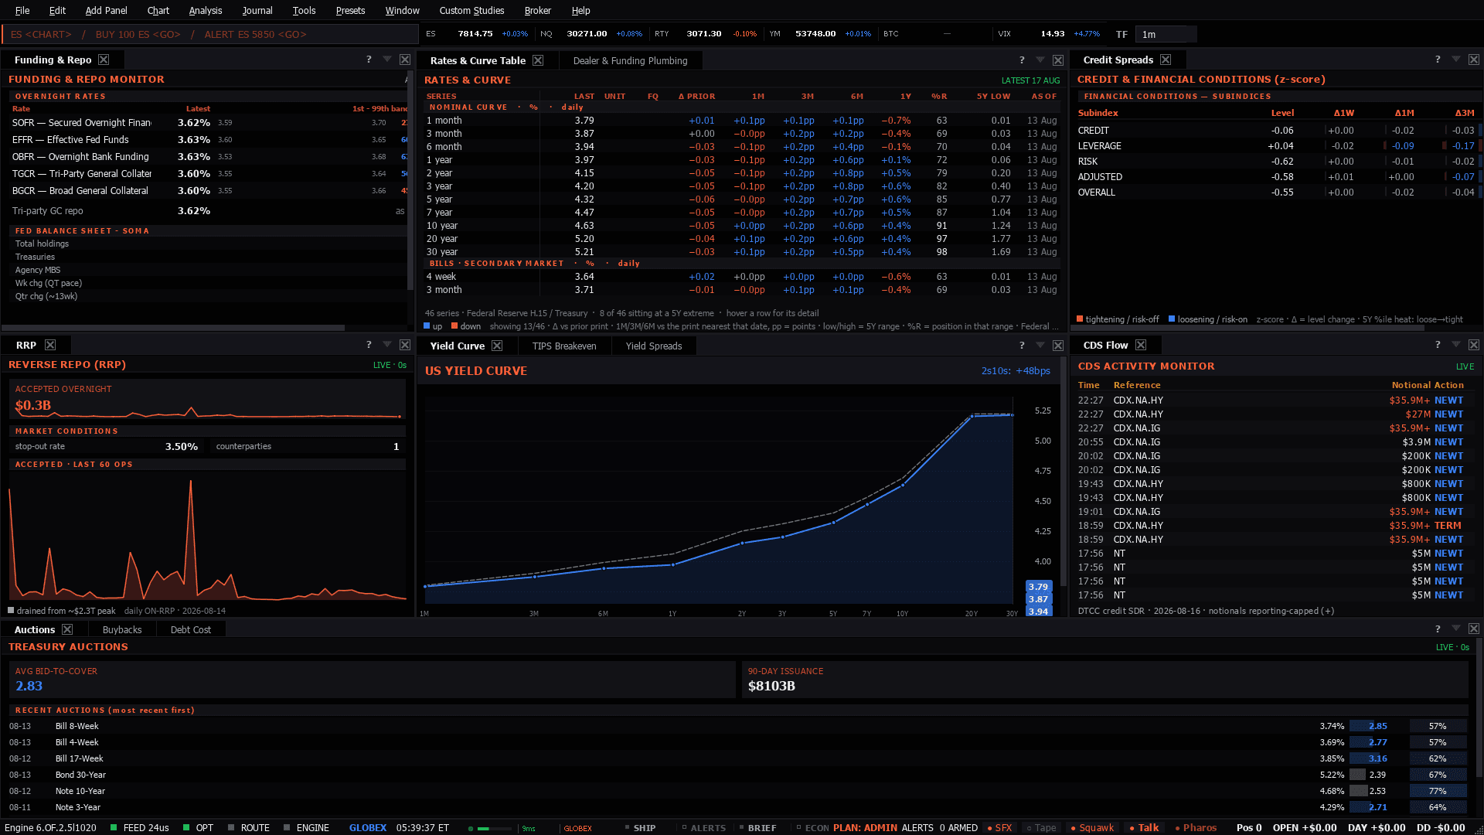This screenshot has width=1484, height=835.
Task: Click the orange 'down' legend square
Action: (x=454, y=325)
